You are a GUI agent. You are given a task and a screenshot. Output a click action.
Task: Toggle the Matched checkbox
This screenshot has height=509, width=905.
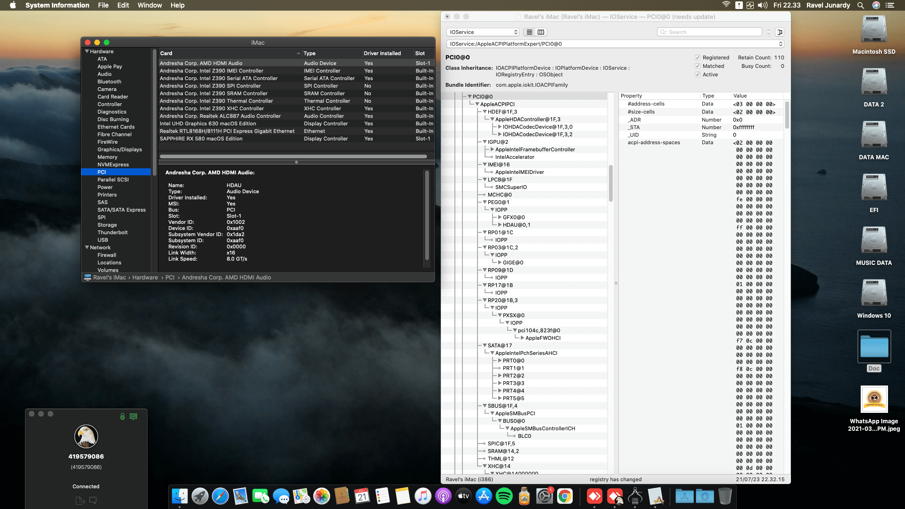698,66
